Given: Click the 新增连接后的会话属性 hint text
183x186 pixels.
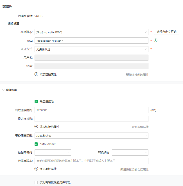Looking at the screenshot, I should coord(134,169).
